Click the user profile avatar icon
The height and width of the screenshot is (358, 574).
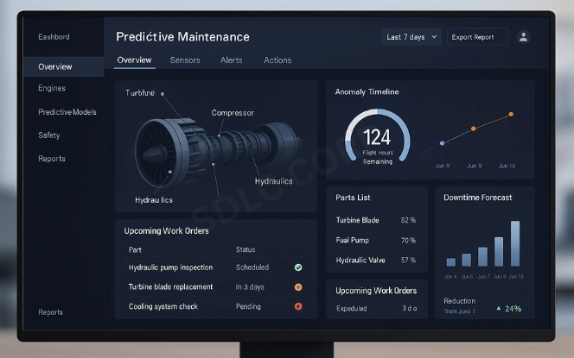[522, 37]
